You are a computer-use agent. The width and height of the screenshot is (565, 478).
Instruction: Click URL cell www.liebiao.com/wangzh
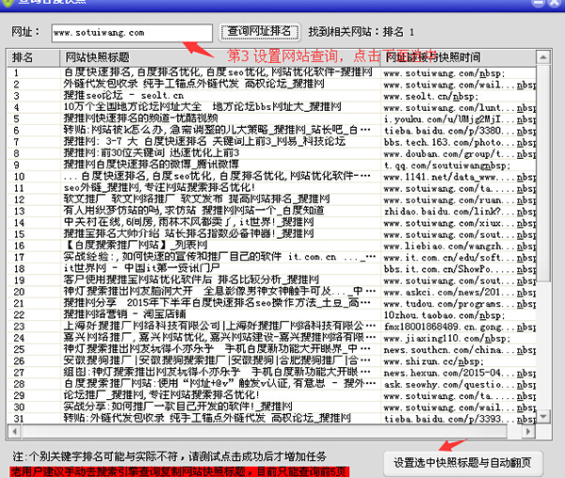[x=460, y=246]
